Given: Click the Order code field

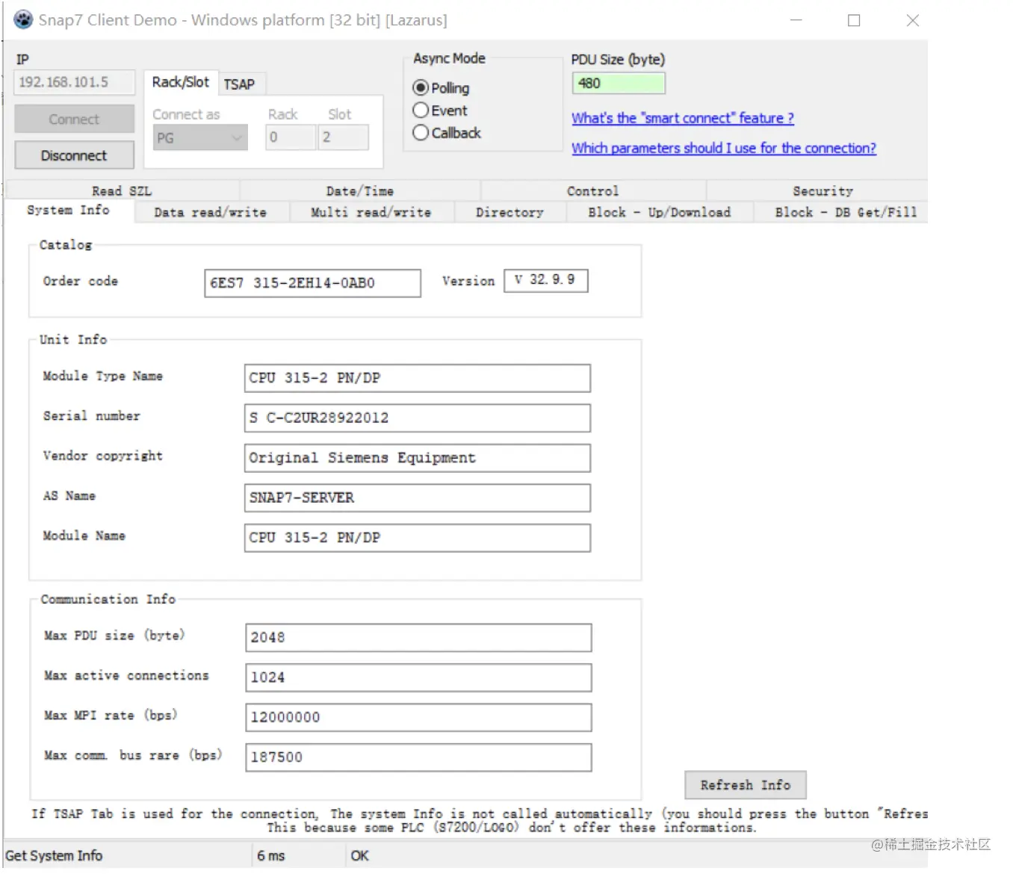Looking at the screenshot, I should pos(312,283).
